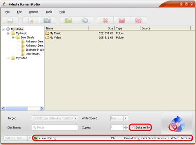The height and width of the screenshot is (145, 196).
Task: Click the crossed-out trash clear-all icon
Action: 138,20
